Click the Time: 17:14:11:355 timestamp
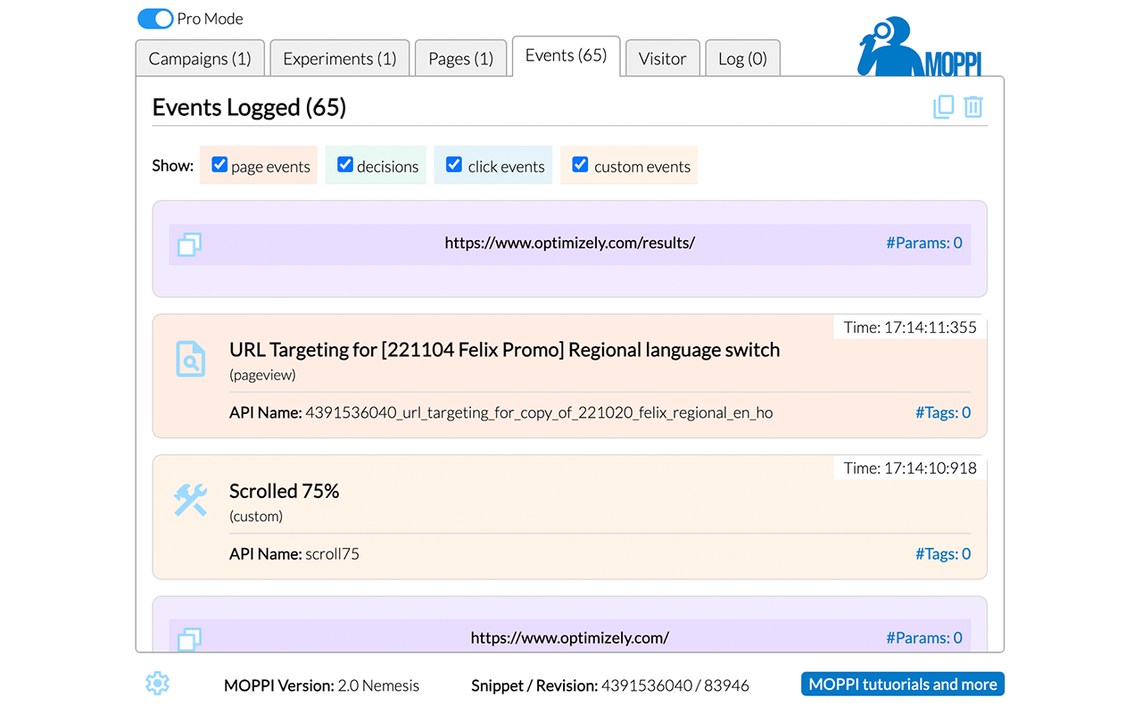1142x714 pixels. [910, 327]
